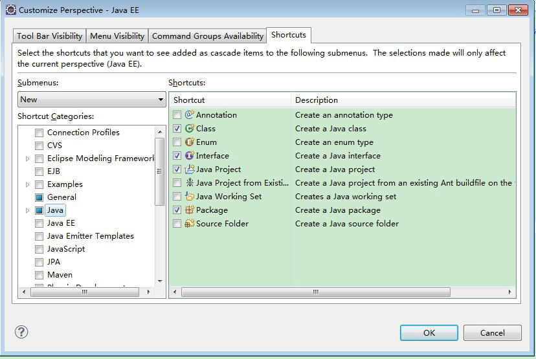Click shortcuts table horizontal scroll left arrow
Image resolution: width=536 pixels, height=359 pixels.
[x=175, y=292]
